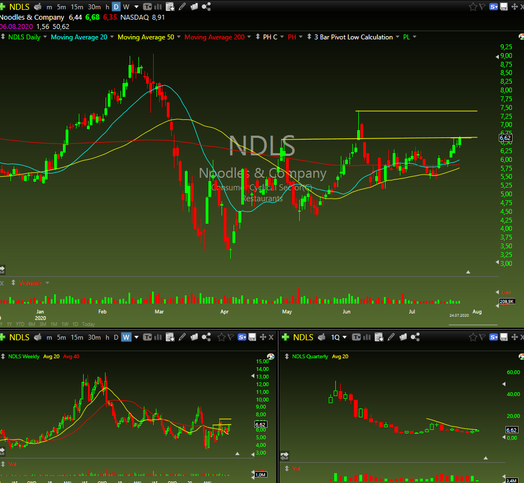
Task: Click the NDLS ticker symbol field on the weekly chart
Action: pos(19,337)
